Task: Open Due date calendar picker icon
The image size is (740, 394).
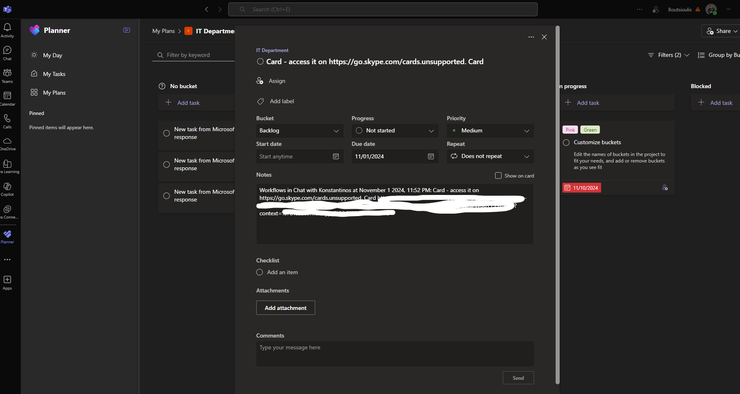Action: (x=431, y=156)
